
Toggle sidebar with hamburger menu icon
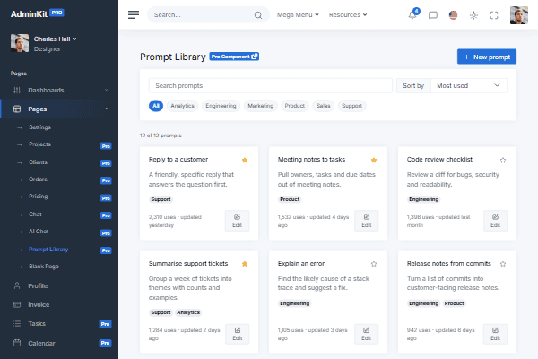click(134, 14)
